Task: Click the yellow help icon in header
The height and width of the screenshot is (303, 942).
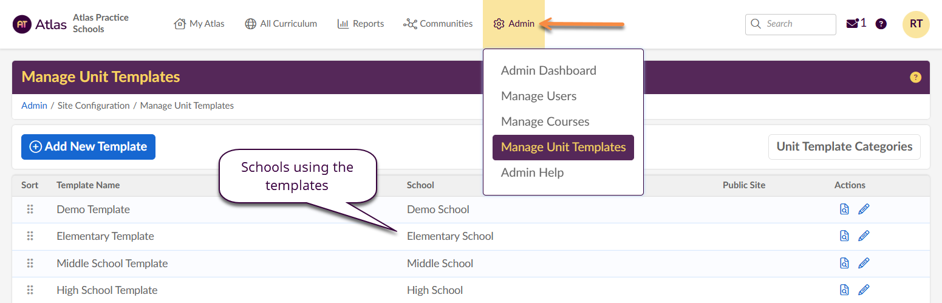Action: click(x=915, y=78)
